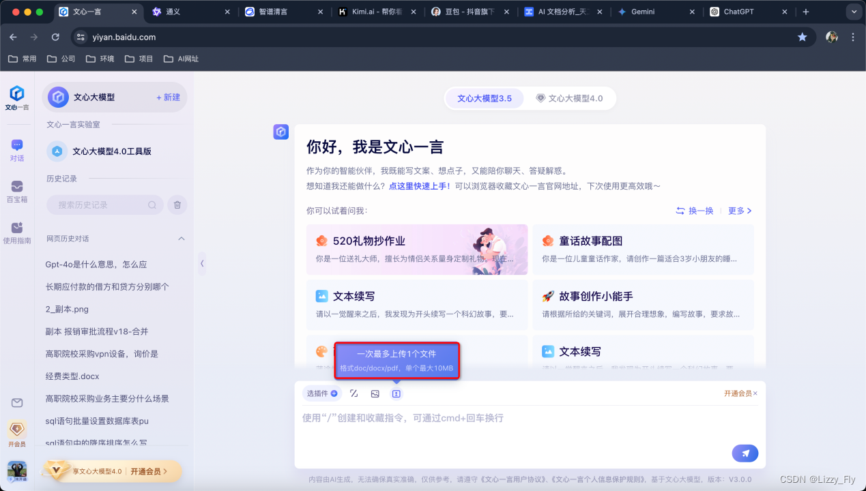Switch to the 豆包 browser tab
The image size is (866, 491).
pos(469,12)
